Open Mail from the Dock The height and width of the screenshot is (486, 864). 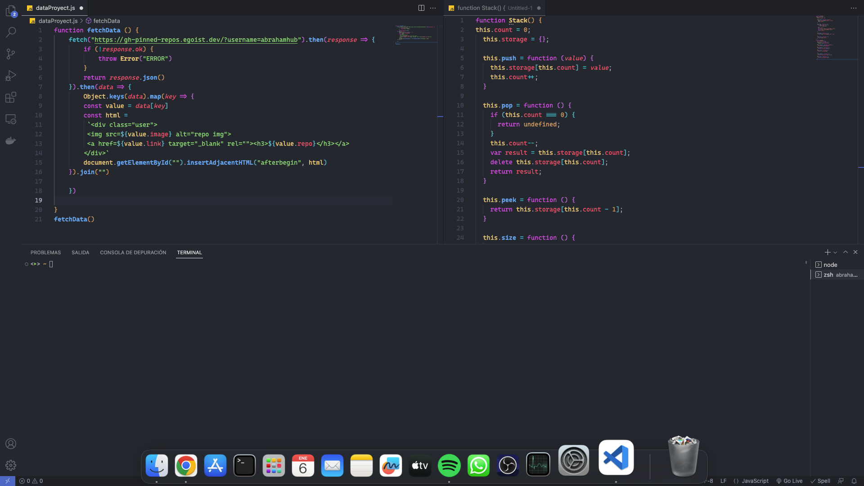coord(332,465)
